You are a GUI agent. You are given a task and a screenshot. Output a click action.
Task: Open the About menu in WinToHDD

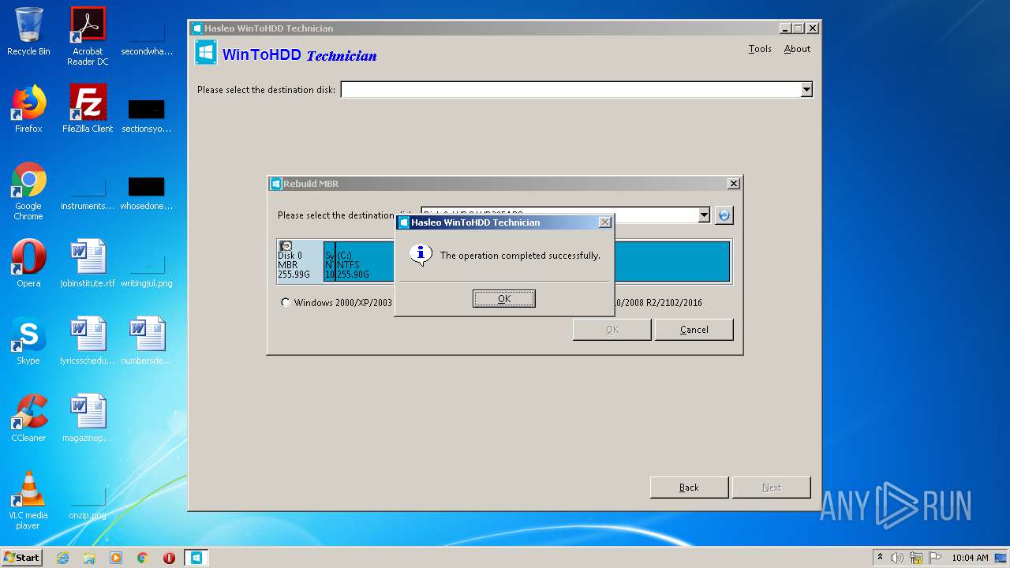point(797,49)
